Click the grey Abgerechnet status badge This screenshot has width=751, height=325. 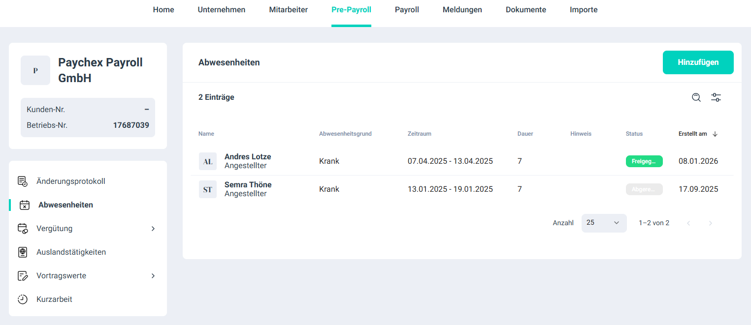[644, 189]
